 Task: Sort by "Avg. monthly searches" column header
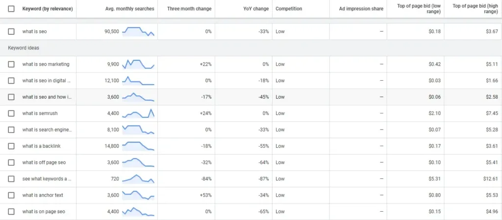129,9
